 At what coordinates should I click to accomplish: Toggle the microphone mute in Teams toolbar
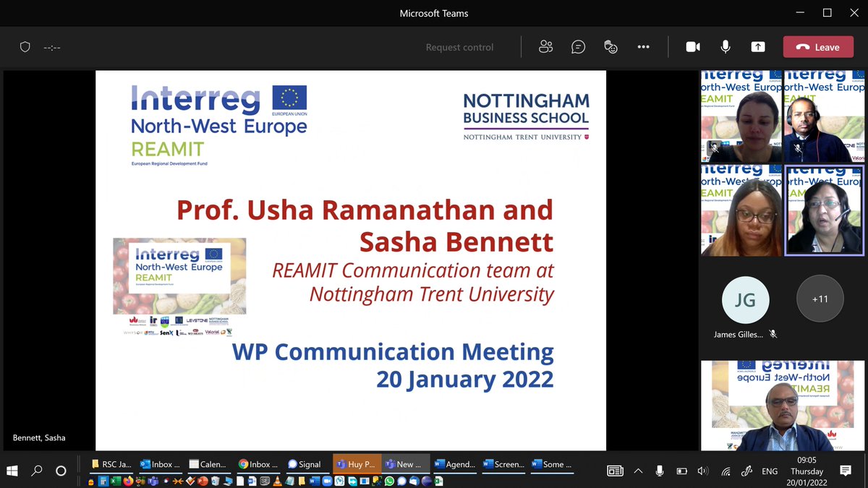tap(725, 47)
